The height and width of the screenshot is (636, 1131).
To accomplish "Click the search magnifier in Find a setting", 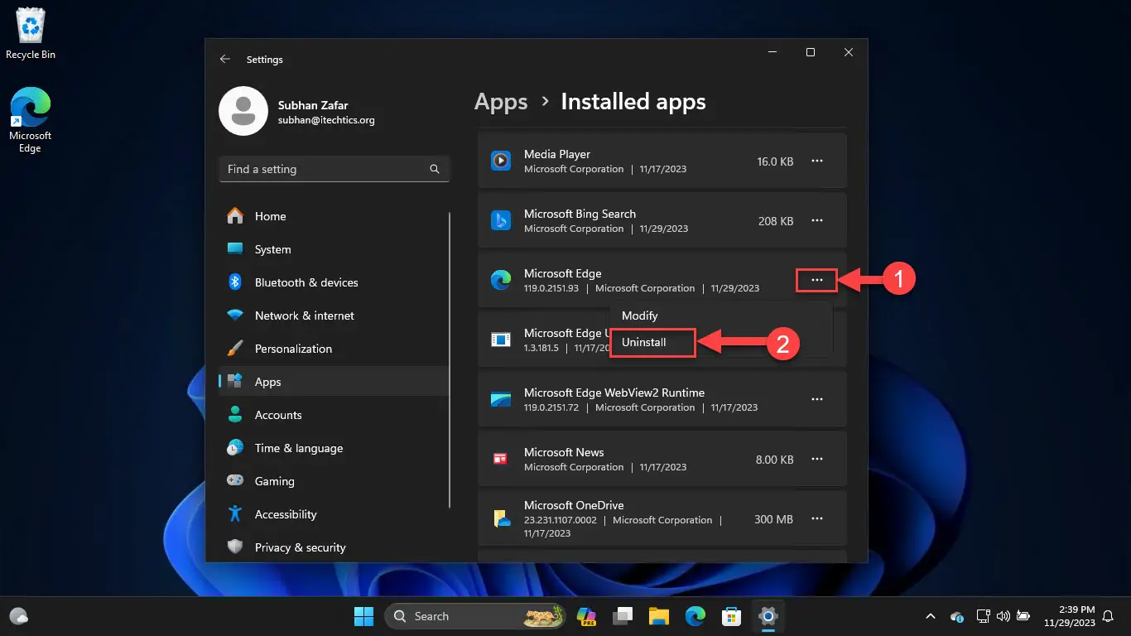I will coord(435,169).
